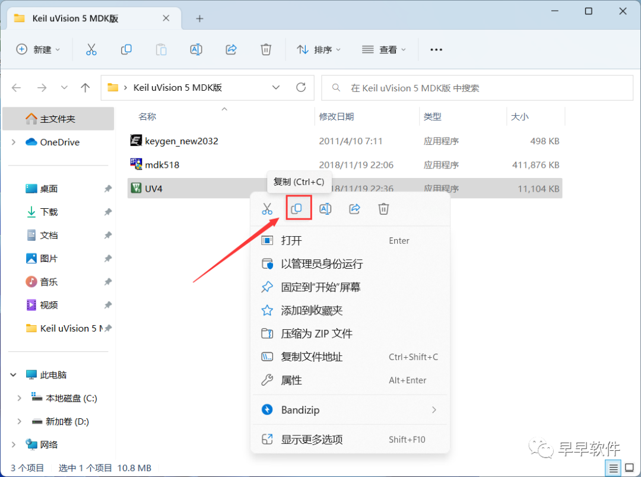Share UV4 using the share icon
This screenshot has height=477, width=641.
(354, 208)
